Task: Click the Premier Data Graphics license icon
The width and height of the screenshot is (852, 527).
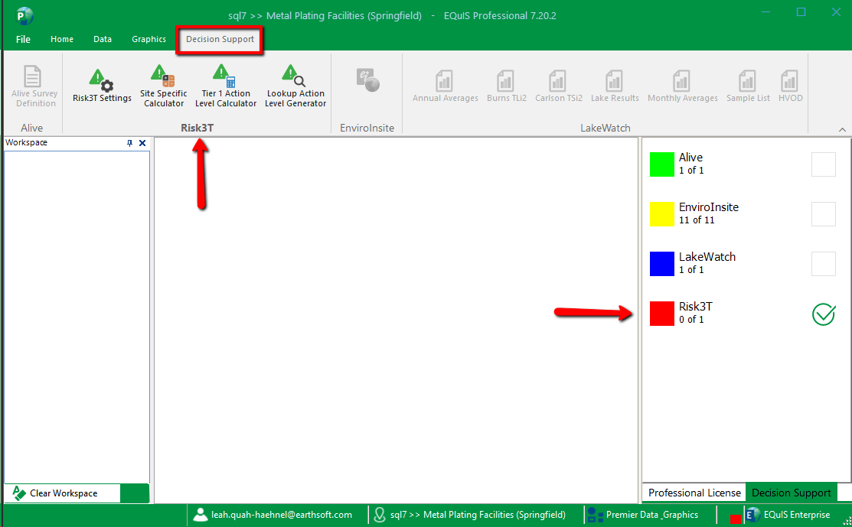Action: 596,515
